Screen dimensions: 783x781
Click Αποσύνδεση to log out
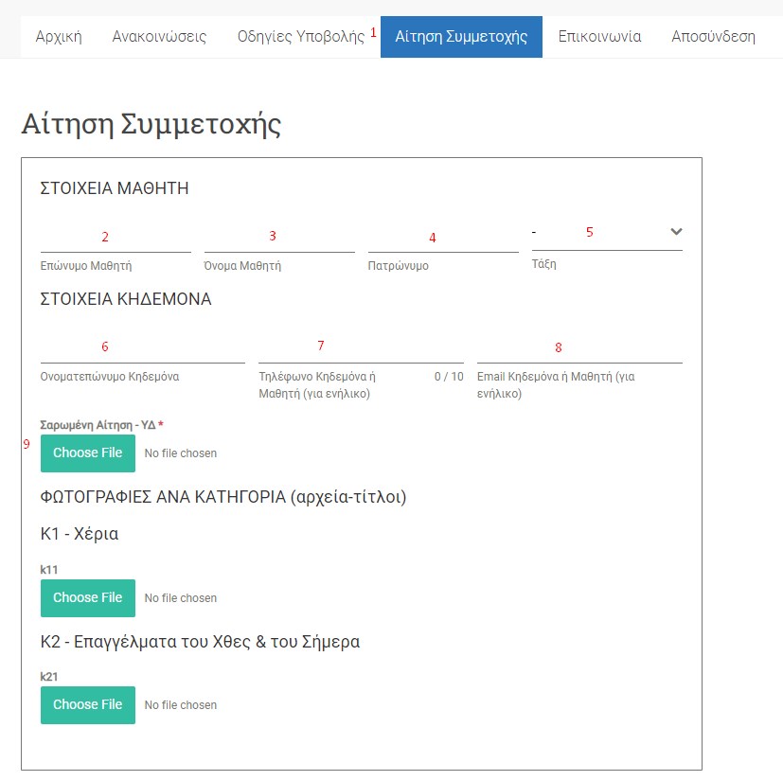pos(713,37)
